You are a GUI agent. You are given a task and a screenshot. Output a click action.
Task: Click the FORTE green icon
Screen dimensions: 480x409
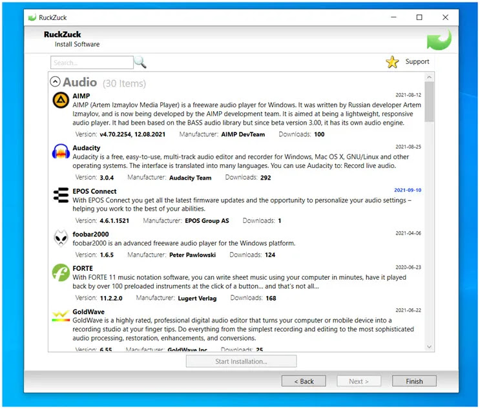[x=61, y=273]
